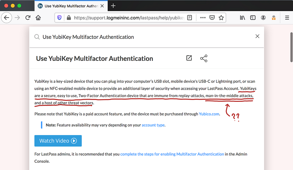
Task: Reload the current page
Action: (x=28, y=18)
